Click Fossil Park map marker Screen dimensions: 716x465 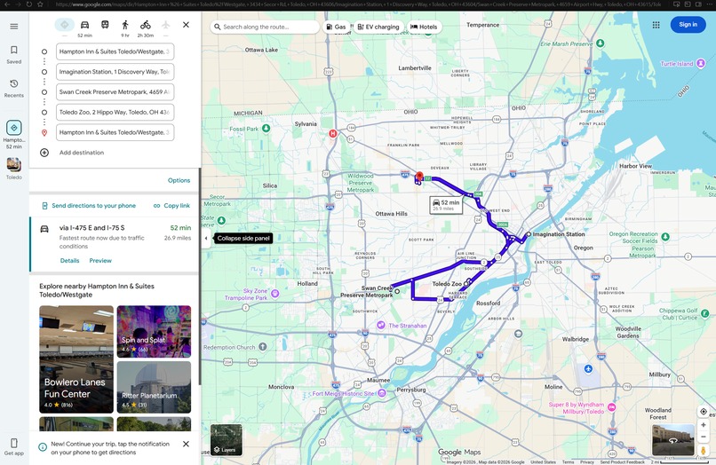(267, 129)
